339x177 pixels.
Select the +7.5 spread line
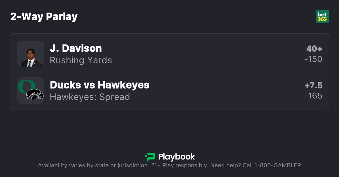tap(313, 85)
